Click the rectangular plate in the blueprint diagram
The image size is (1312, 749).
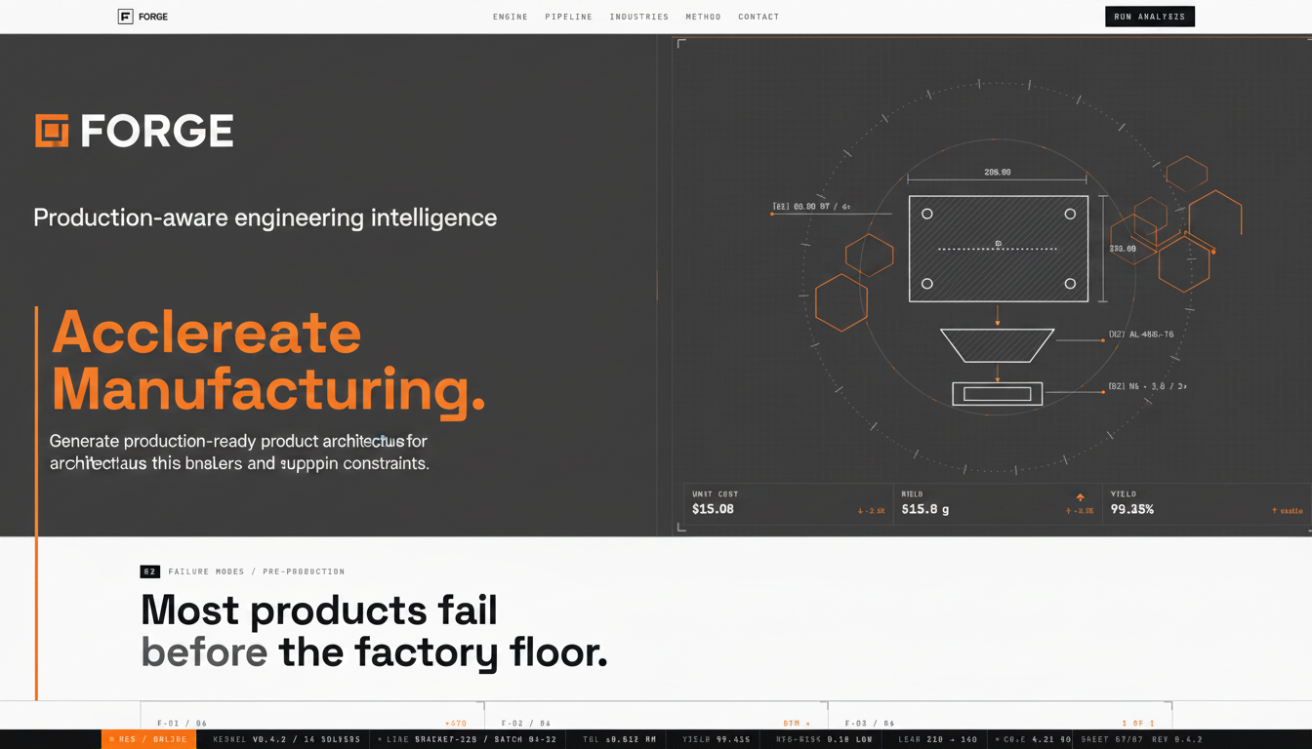tap(999, 249)
